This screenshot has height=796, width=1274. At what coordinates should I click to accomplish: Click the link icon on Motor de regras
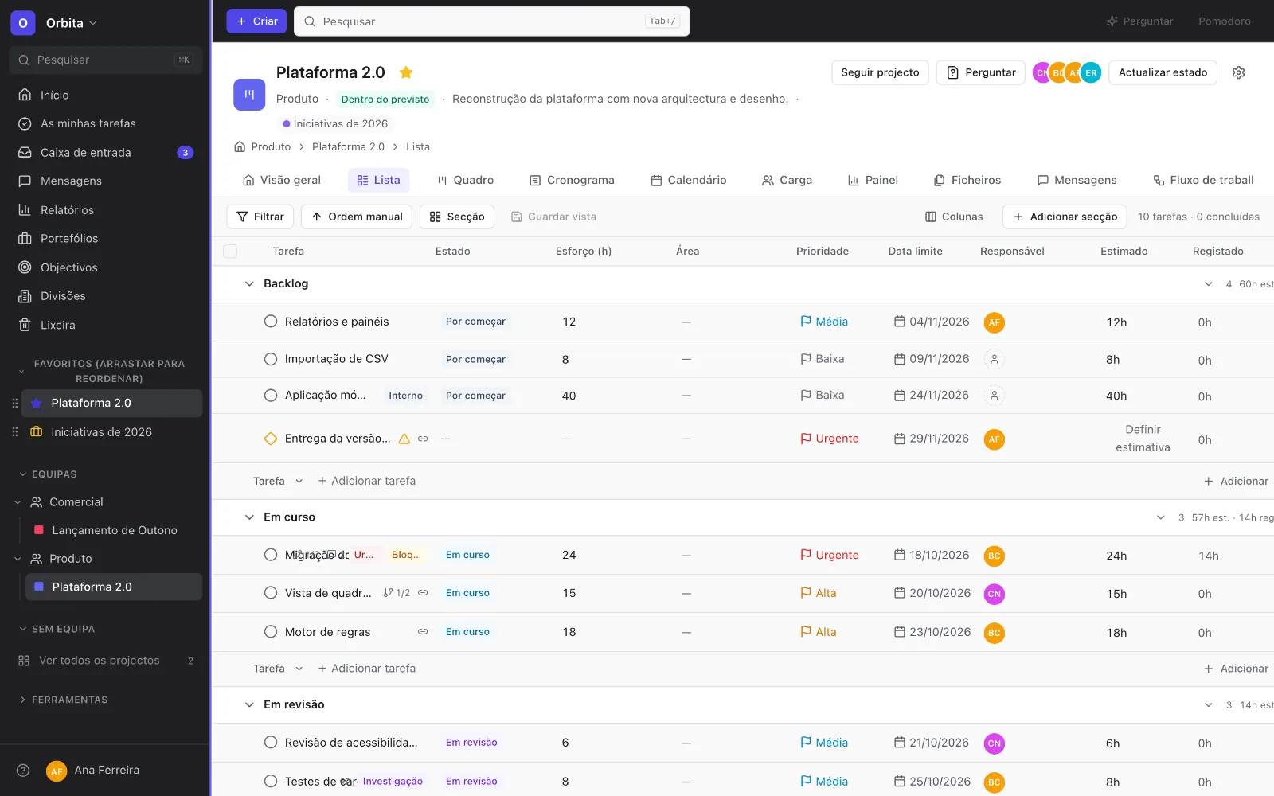pyautogui.click(x=423, y=632)
